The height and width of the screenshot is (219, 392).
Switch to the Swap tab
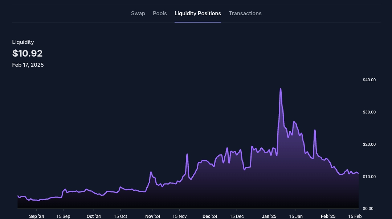[138, 13]
